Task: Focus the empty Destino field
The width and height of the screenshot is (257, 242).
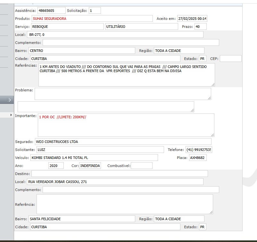Action: (x=120, y=174)
